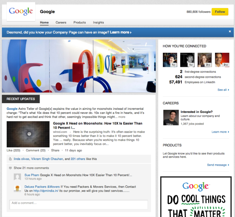Open the Careers tab
This screenshot has height=217, width=235.
point(61,22)
